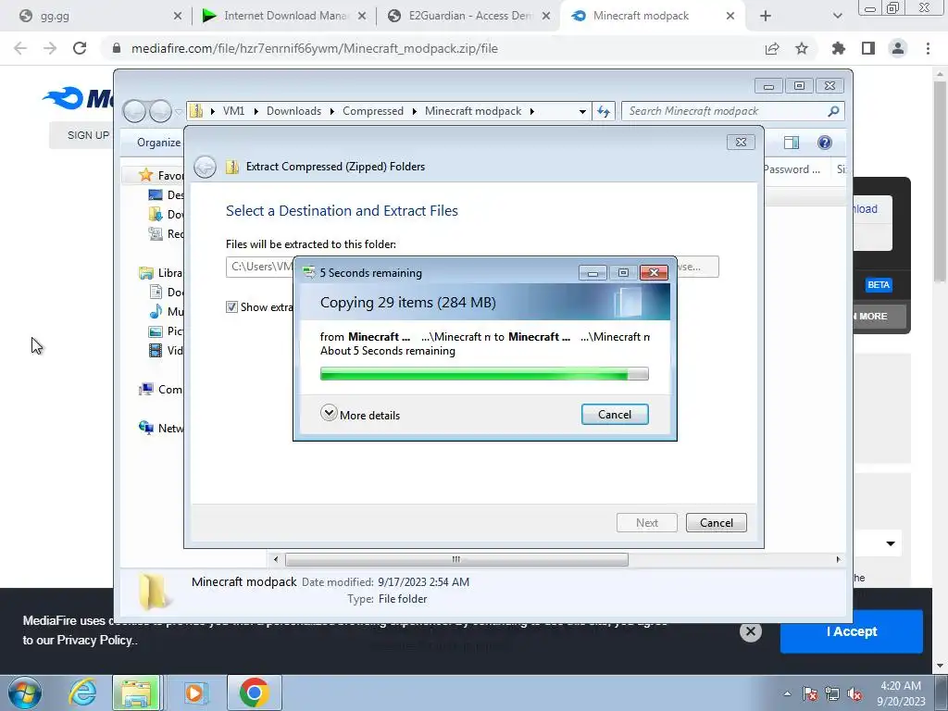Click the muted volume tray icon
The width and height of the screenshot is (948, 711).
[854, 694]
